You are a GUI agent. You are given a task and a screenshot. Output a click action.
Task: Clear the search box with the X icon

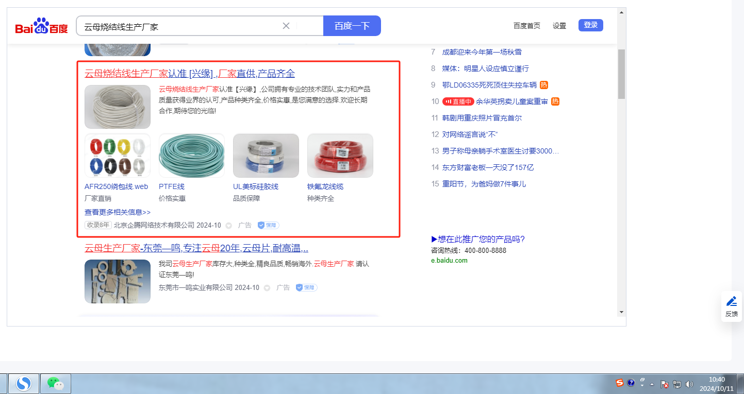click(286, 26)
